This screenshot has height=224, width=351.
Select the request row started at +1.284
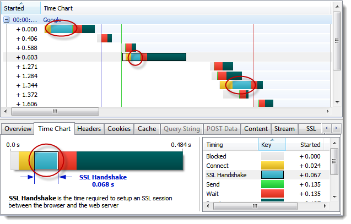[x=168, y=76]
